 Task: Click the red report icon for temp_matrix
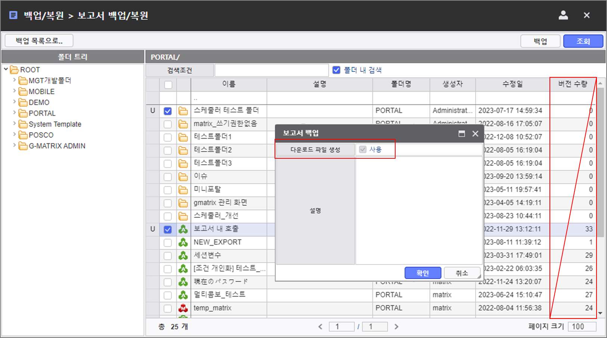(x=183, y=308)
